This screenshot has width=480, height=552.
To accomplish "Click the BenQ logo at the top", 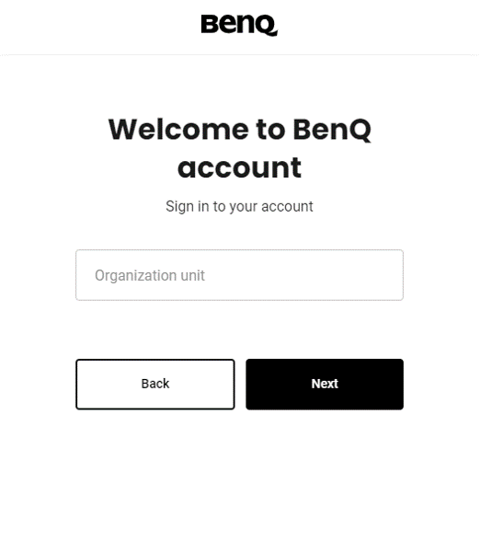I will tap(239, 25).
